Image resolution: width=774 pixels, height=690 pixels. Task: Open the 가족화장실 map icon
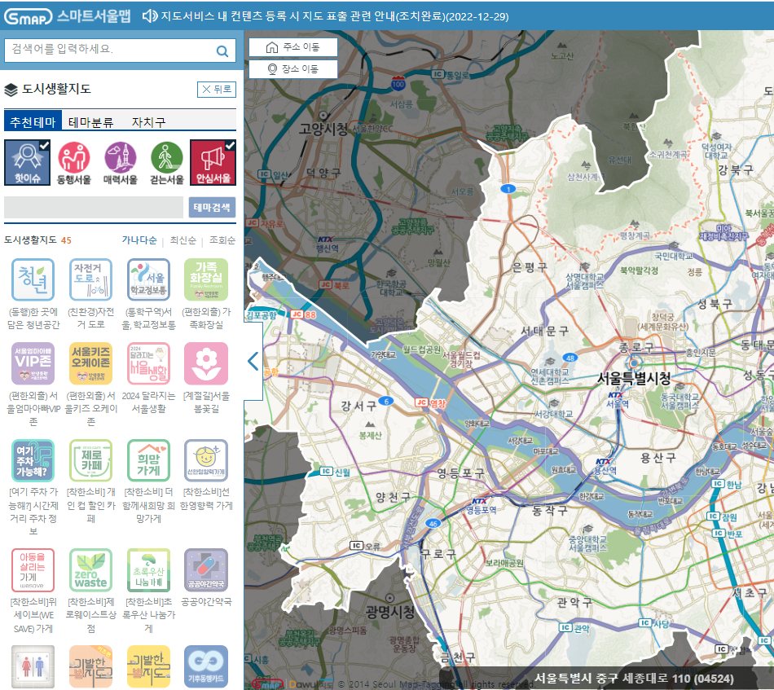tap(206, 279)
